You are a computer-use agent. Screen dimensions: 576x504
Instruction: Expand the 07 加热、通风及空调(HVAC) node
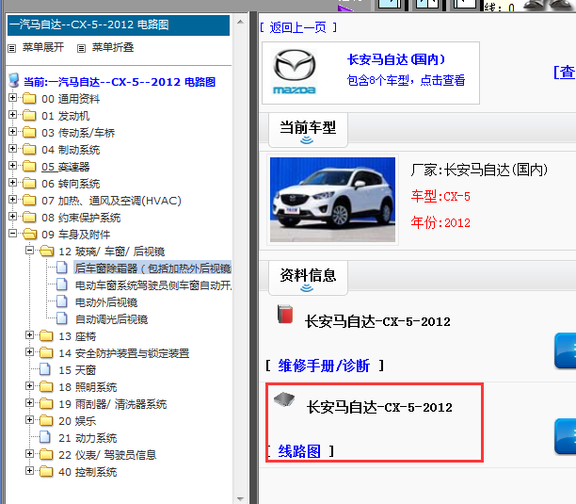click(12, 200)
